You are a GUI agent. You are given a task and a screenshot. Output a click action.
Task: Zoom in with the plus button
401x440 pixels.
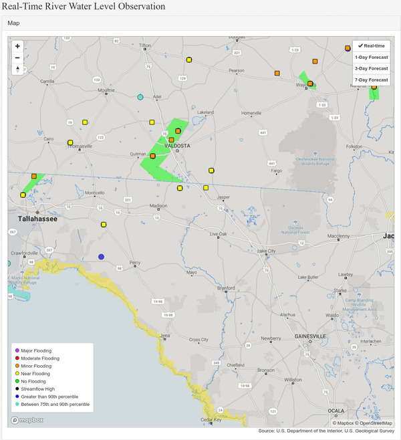coord(17,46)
